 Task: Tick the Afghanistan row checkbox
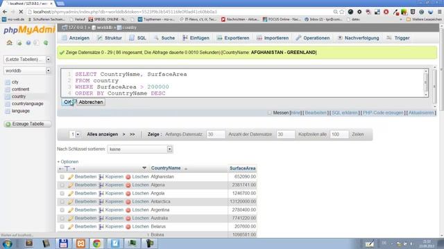[62, 177]
